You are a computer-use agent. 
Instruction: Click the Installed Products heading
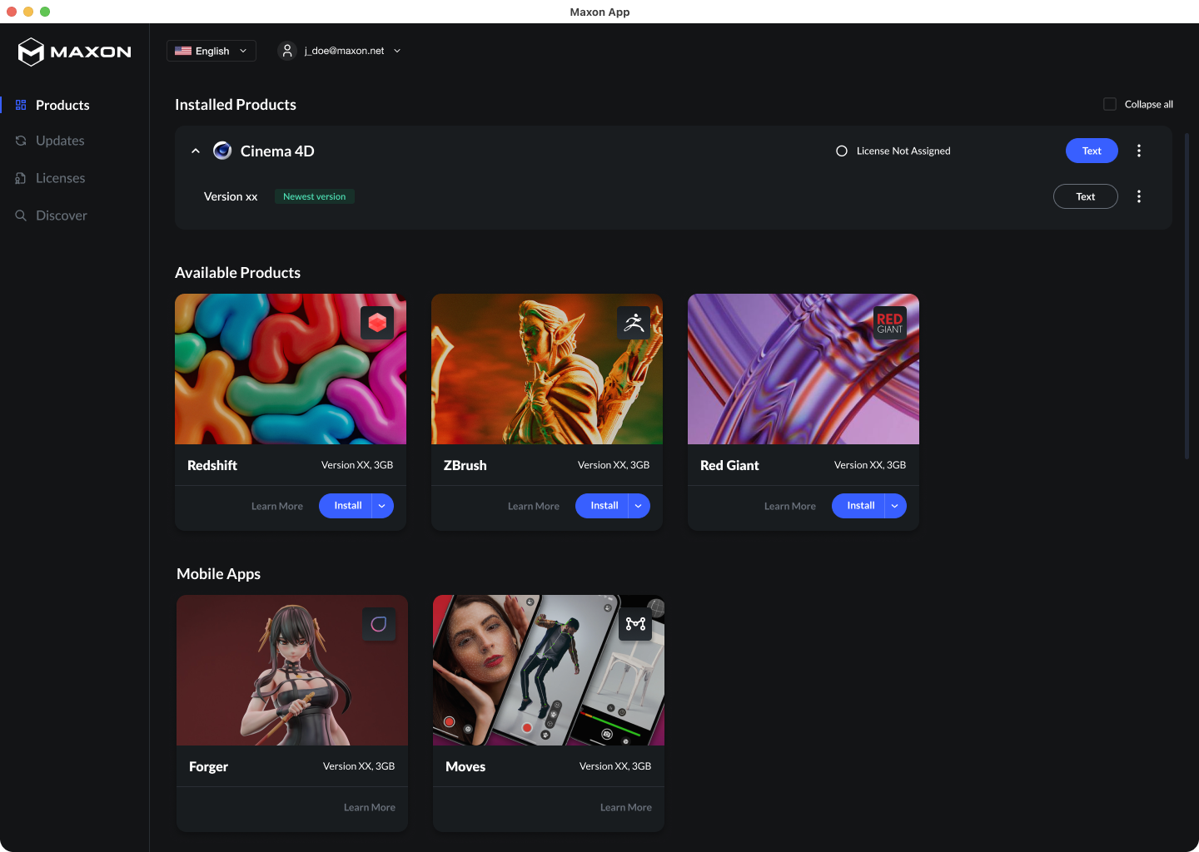tap(236, 105)
